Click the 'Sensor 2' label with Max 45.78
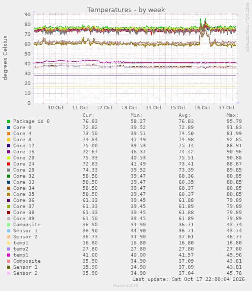Viewport: 252px width, 291px height. (25, 273)
